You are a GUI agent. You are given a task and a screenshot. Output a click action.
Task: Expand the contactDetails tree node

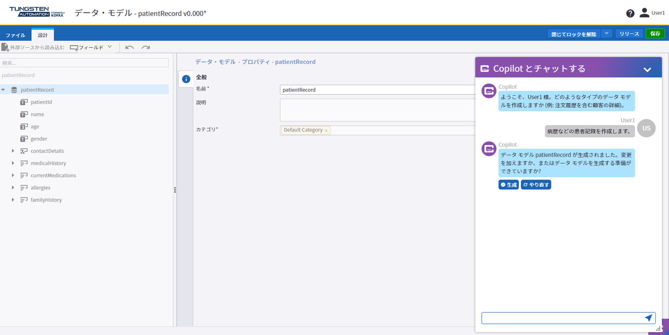13,151
